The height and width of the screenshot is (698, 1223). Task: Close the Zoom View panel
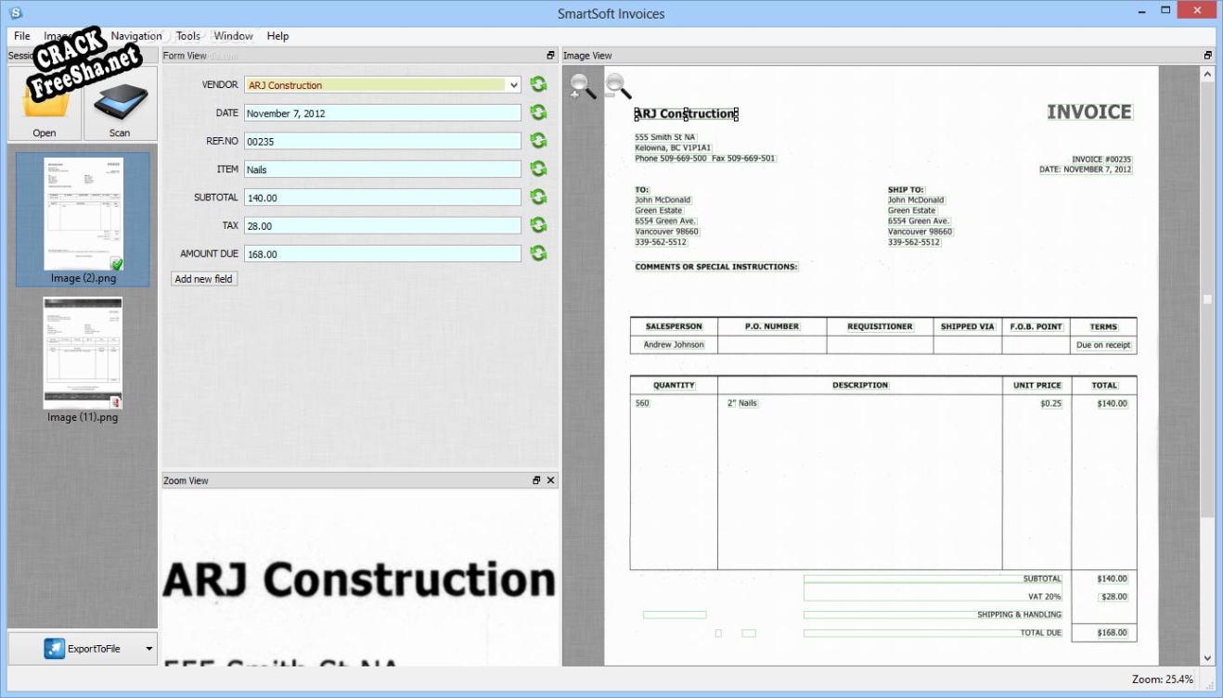[x=550, y=480]
